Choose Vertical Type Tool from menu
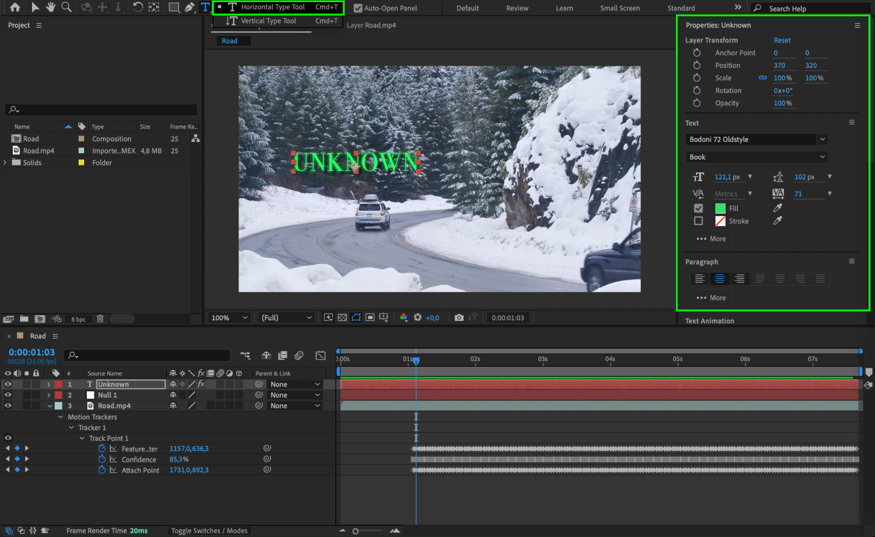875x537 pixels. click(278, 21)
